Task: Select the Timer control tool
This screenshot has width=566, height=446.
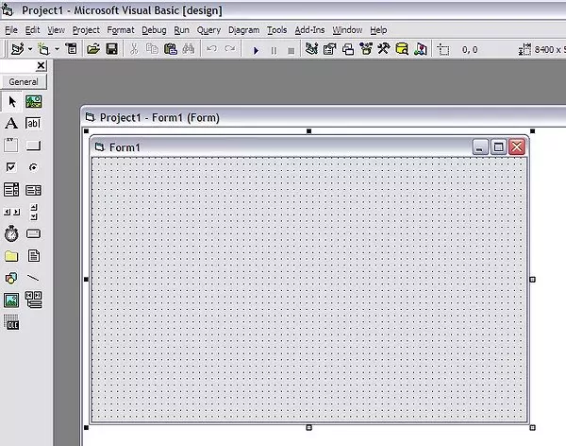Action: point(12,233)
